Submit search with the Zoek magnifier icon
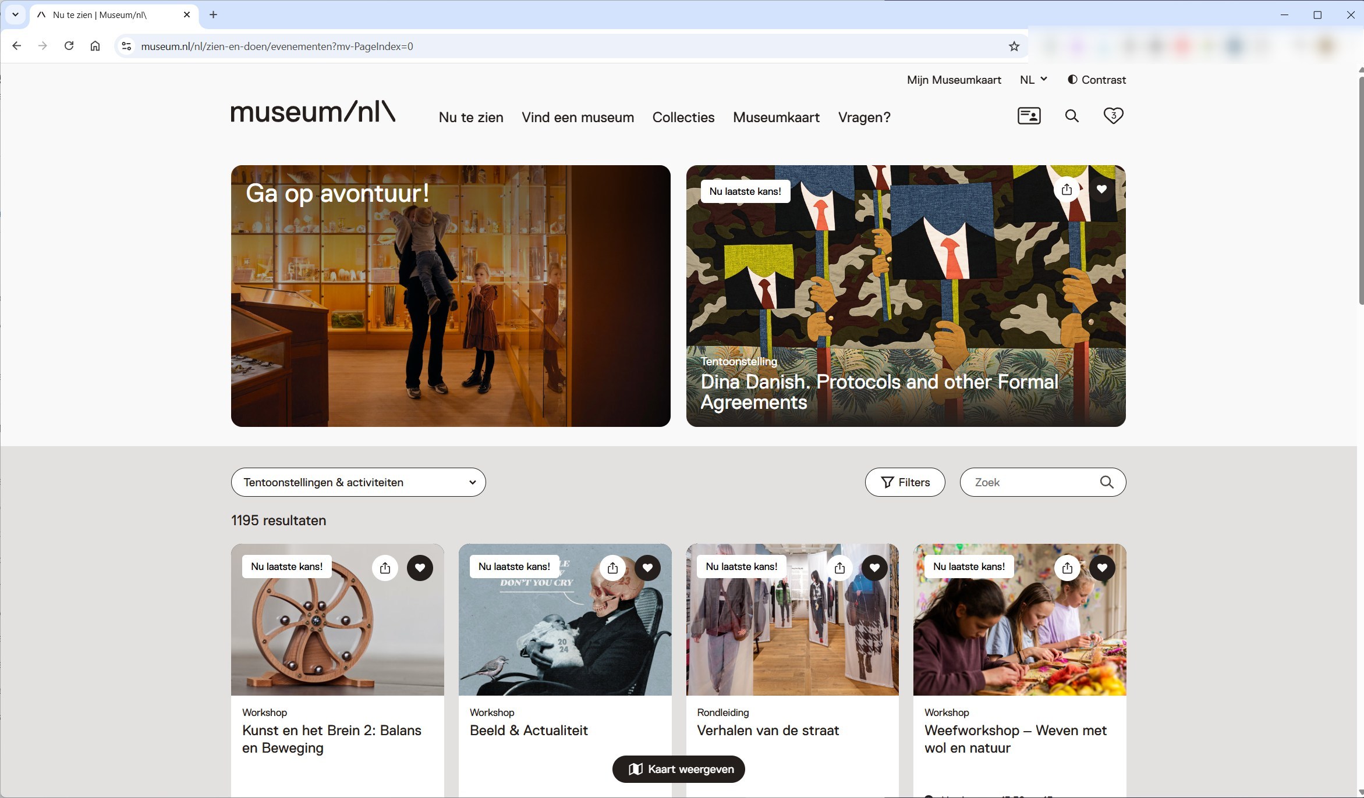 pyautogui.click(x=1107, y=482)
